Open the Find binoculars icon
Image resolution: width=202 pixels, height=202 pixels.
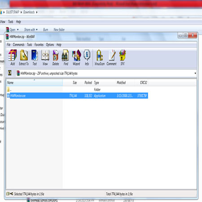[66, 57]
